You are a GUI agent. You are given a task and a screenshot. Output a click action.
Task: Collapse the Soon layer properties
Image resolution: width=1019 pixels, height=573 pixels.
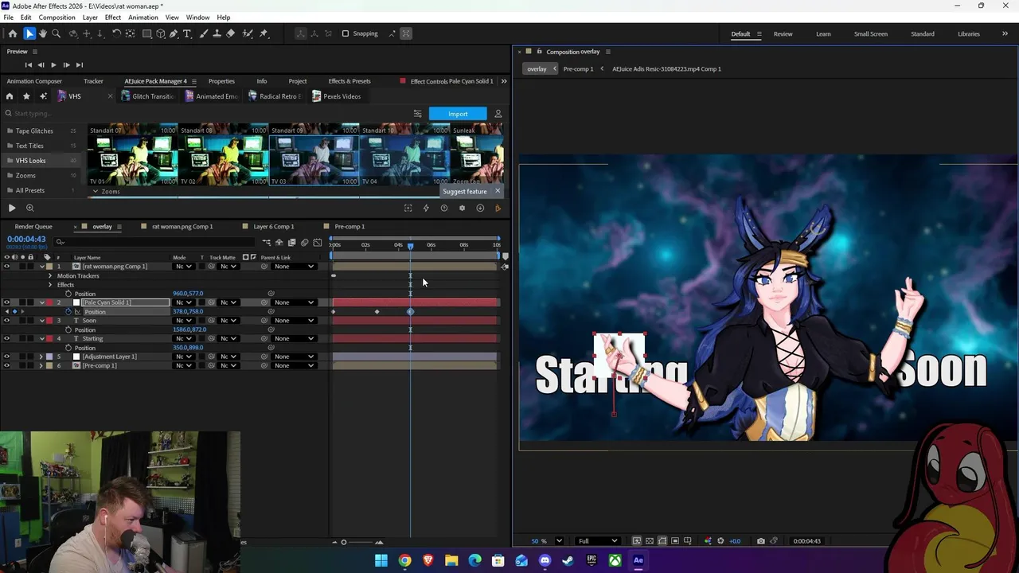[41, 321]
